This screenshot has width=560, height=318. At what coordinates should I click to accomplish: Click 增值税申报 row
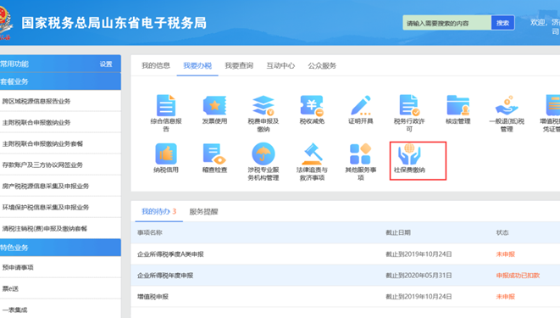(346, 297)
